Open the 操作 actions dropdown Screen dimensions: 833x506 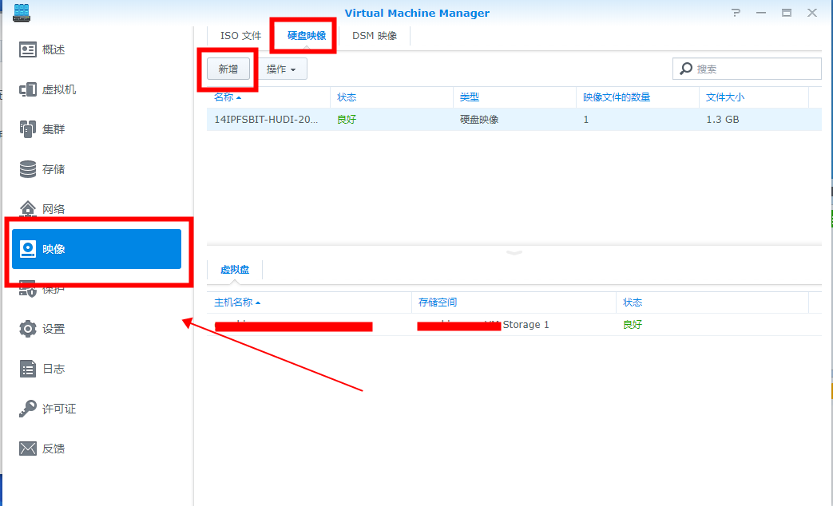(x=281, y=69)
